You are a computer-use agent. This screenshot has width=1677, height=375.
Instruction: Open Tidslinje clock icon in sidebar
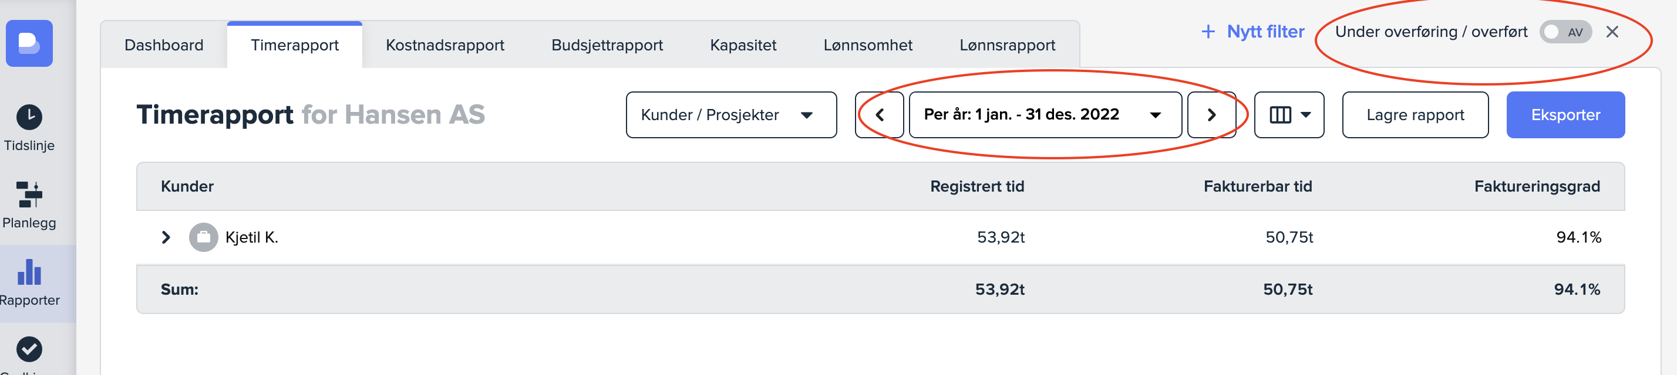[x=29, y=118]
